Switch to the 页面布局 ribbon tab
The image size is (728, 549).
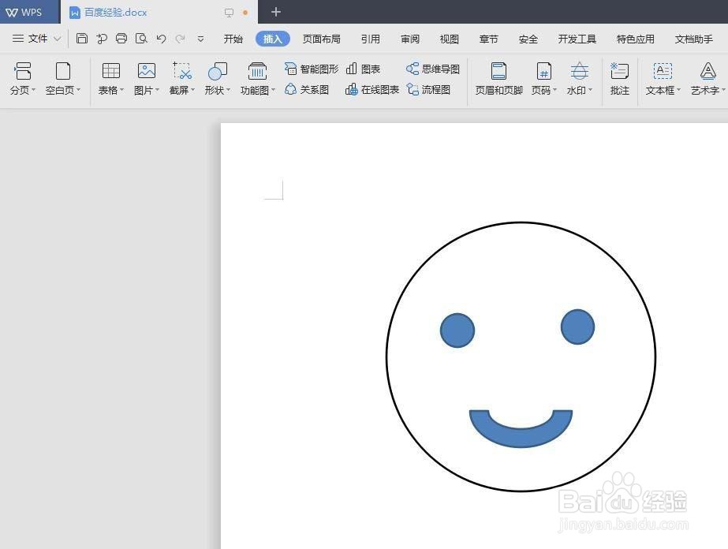[321, 38]
